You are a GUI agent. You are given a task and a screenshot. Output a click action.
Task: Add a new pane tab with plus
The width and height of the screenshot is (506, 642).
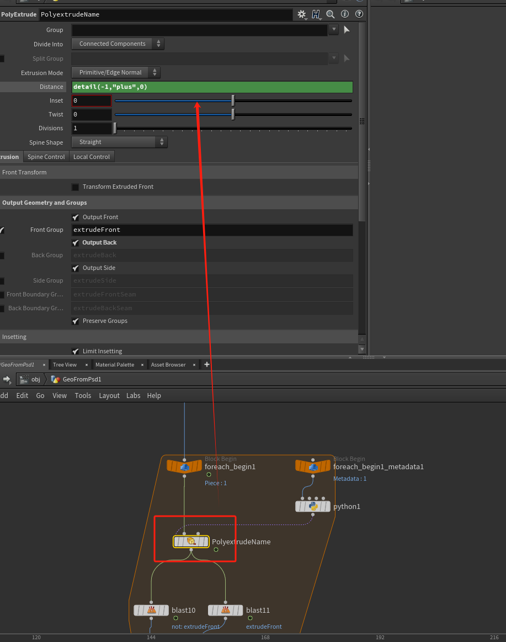click(207, 364)
